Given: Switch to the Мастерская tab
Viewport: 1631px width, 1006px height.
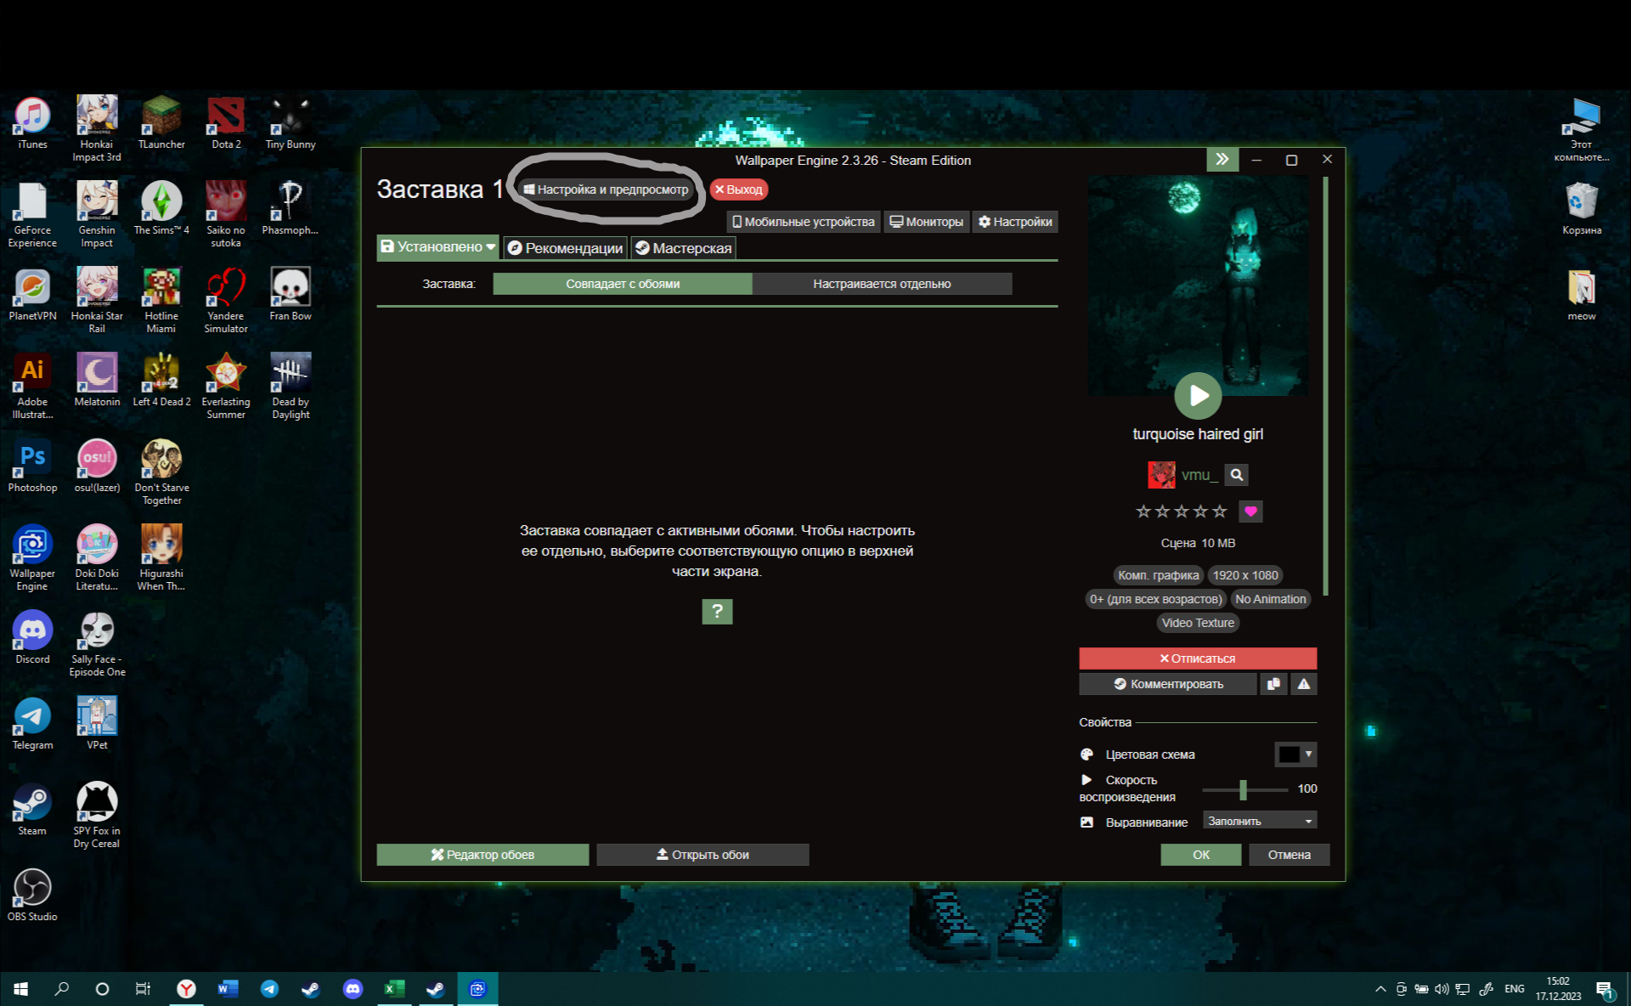Looking at the screenshot, I should [x=683, y=248].
